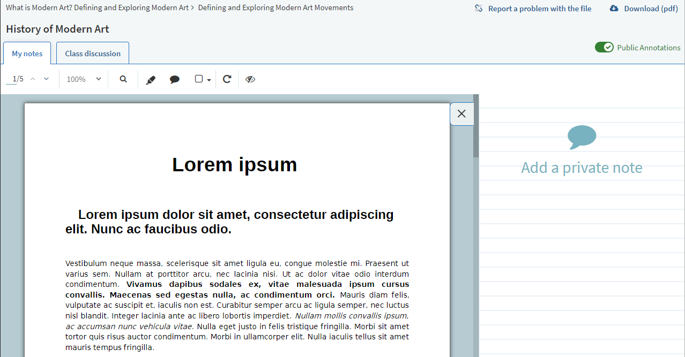The width and height of the screenshot is (685, 357).
Task: Close the notes side panel with X
Action: pyautogui.click(x=461, y=113)
